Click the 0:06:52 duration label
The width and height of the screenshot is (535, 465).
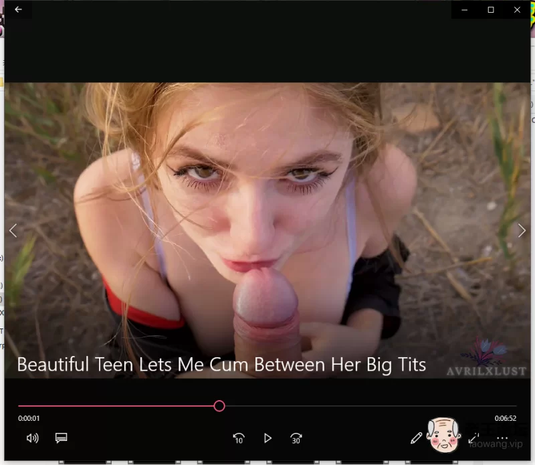pyautogui.click(x=505, y=419)
